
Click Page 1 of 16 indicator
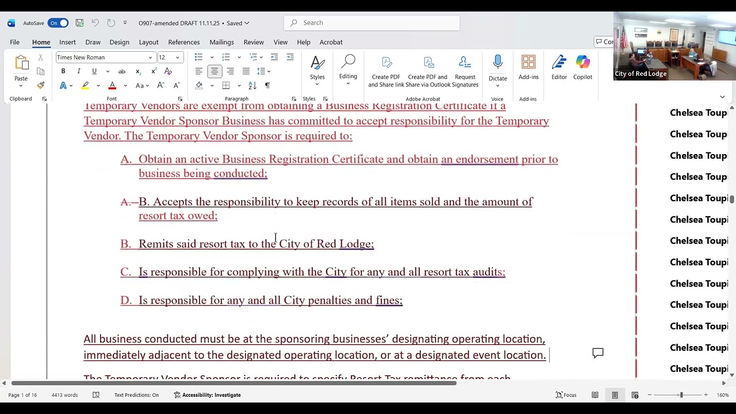coord(23,395)
